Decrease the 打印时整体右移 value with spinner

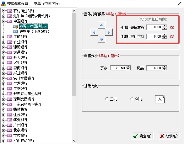click(164, 28)
